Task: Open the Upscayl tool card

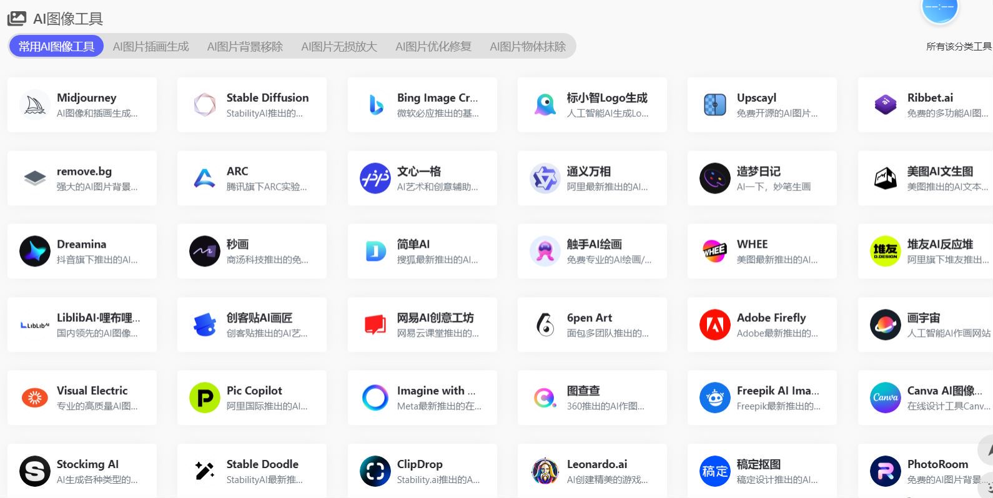Action: click(762, 105)
